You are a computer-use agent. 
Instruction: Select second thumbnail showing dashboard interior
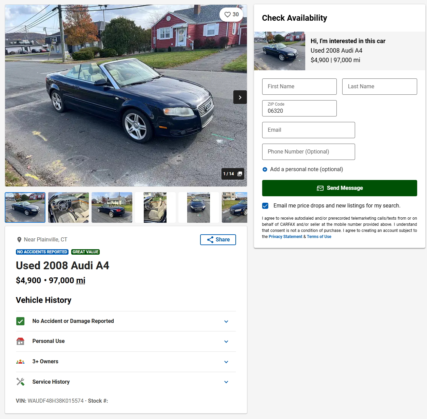coord(69,207)
